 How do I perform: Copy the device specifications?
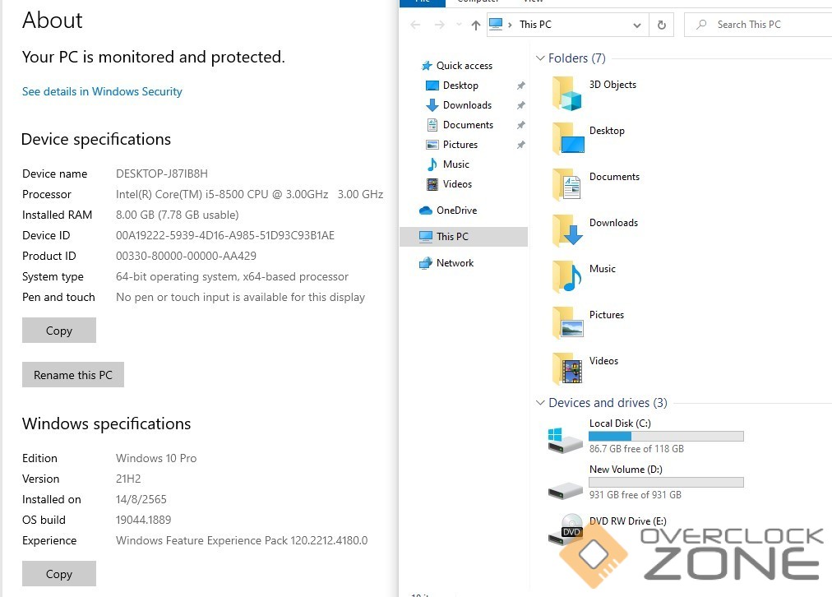click(59, 331)
